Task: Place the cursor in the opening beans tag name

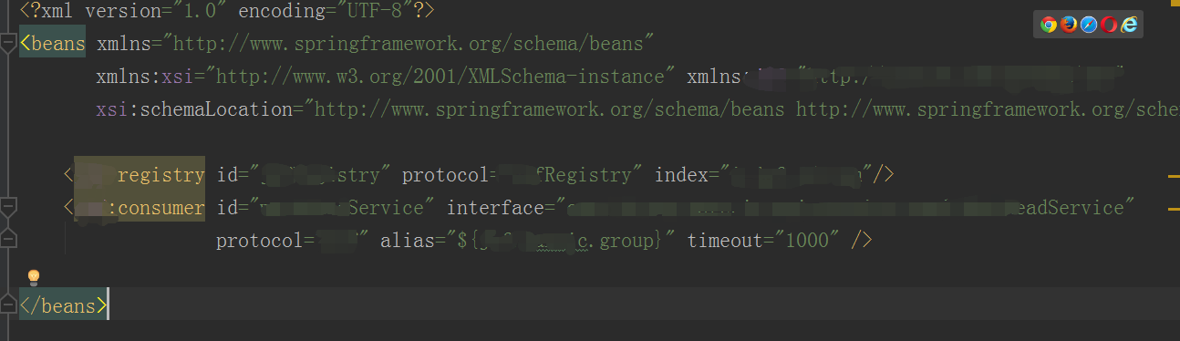Action: pos(57,43)
